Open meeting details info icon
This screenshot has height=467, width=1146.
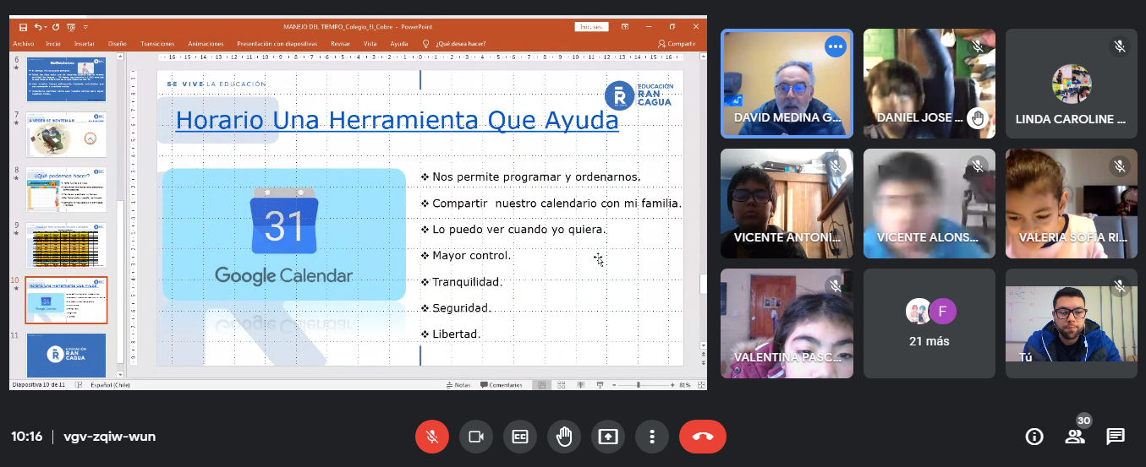(1034, 437)
